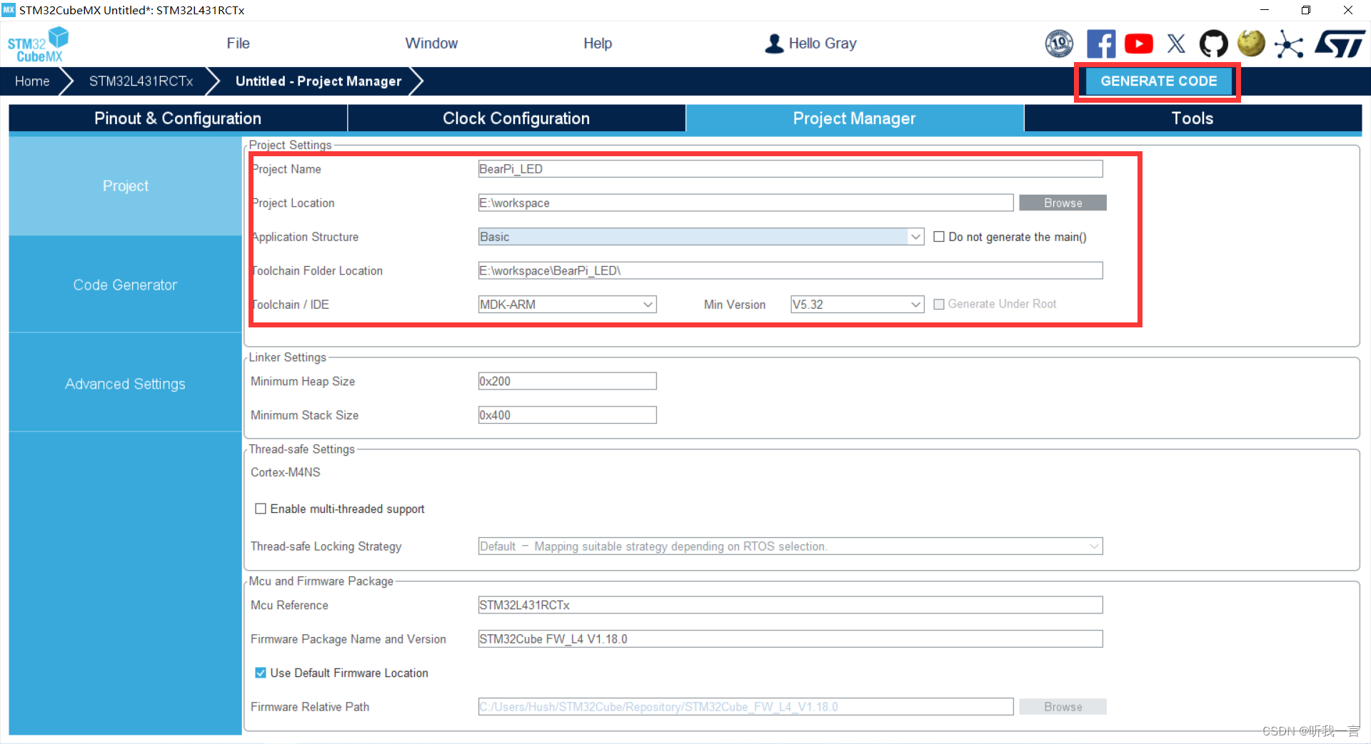Click the globe wiki icon
Image resolution: width=1371 pixels, height=744 pixels.
click(1251, 43)
